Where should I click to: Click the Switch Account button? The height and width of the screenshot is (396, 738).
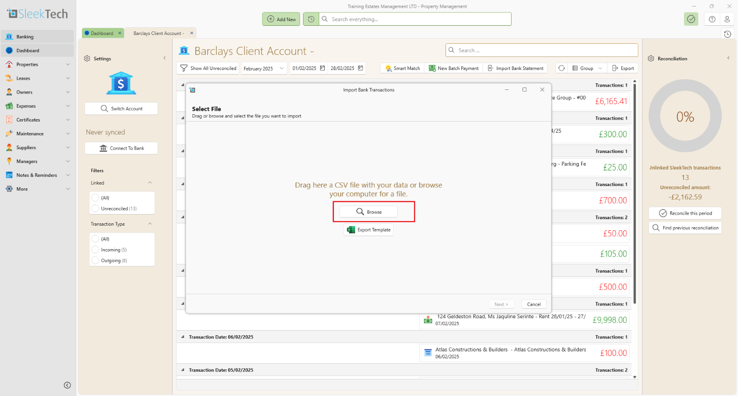(x=121, y=109)
